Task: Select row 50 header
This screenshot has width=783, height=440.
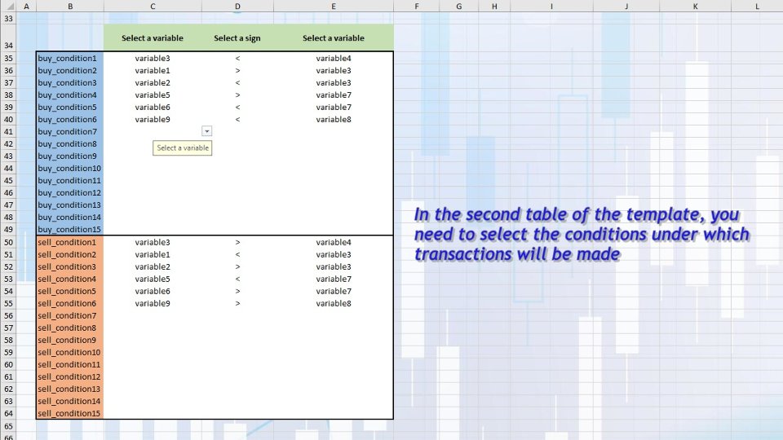Action: pyautogui.click(x=8, y=243)
